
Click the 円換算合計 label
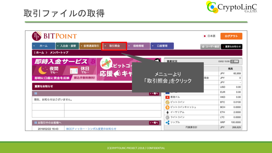click(191, 127)
